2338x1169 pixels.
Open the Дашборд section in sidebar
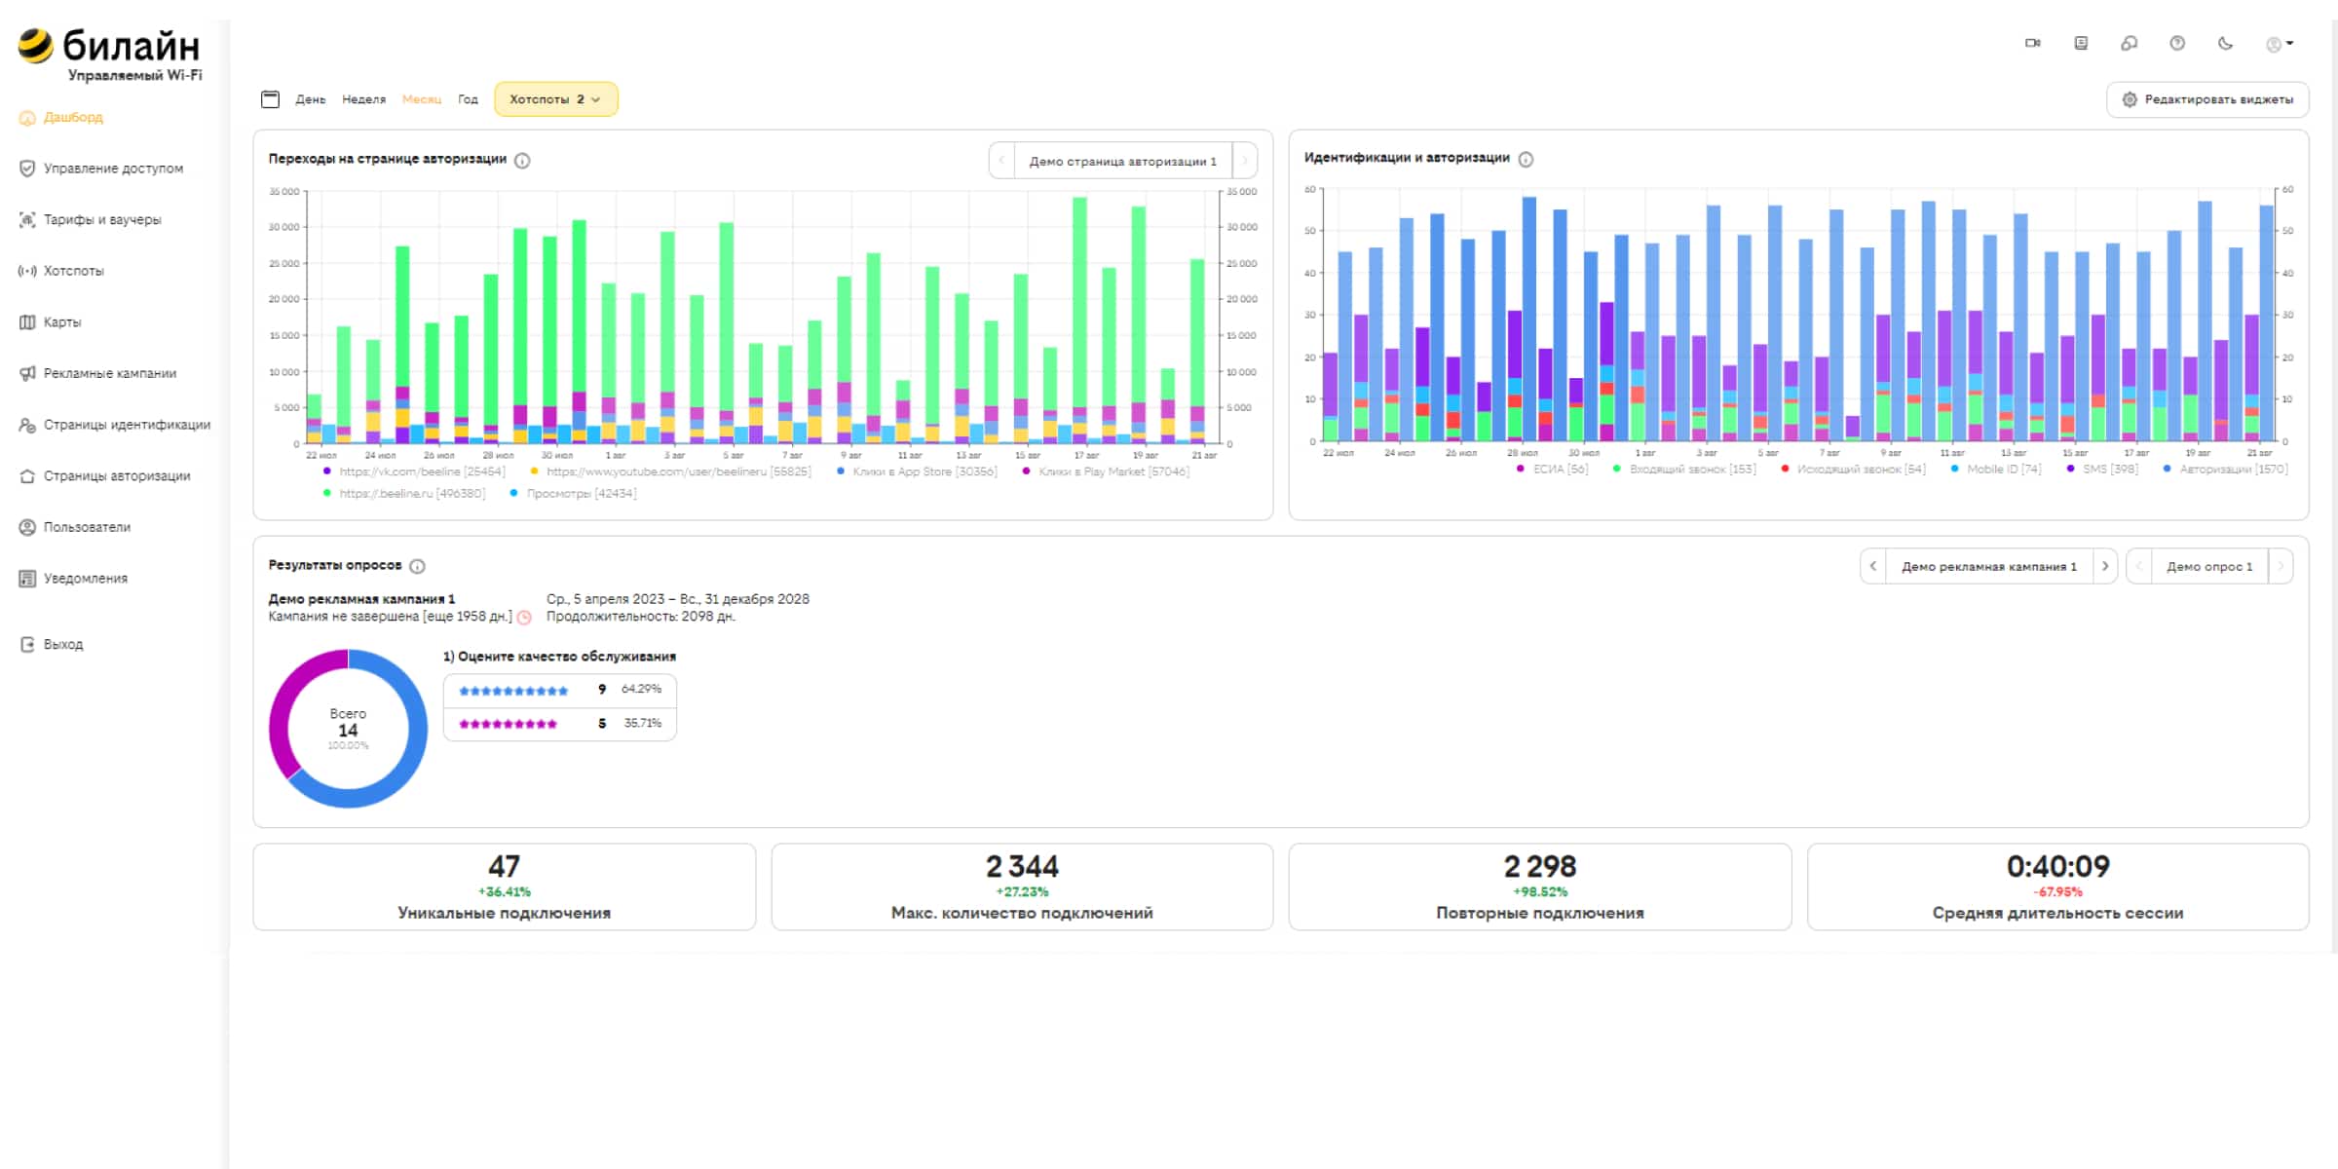[x=61, y=117]
